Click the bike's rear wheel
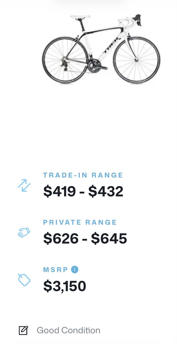Image resolution: width=177 pixels, height=344 pixels. coord(65,60)
